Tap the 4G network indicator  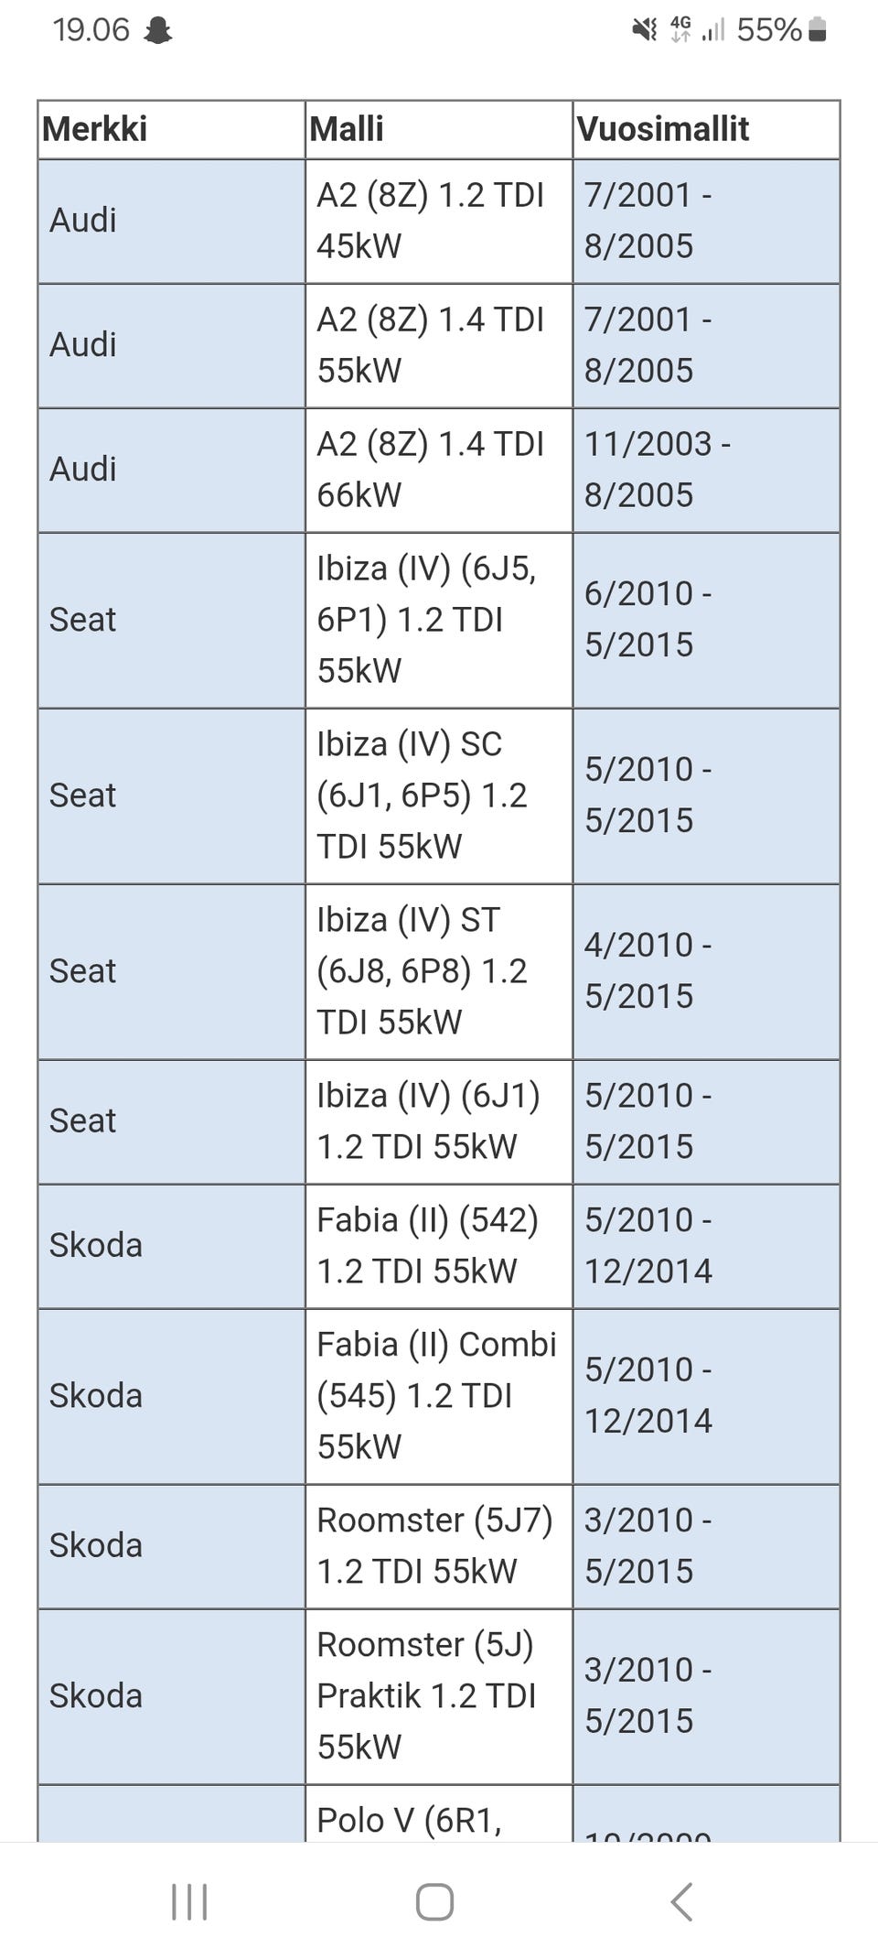(680, 30)
